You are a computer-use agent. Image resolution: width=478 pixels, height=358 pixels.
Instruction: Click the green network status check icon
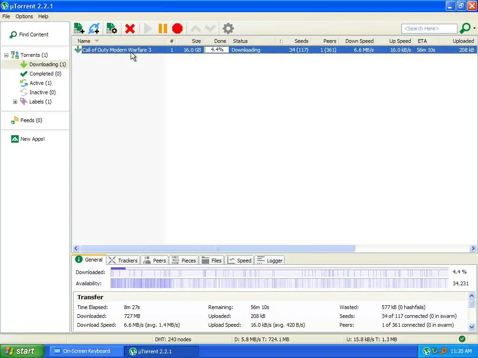(x=462, y=339)
